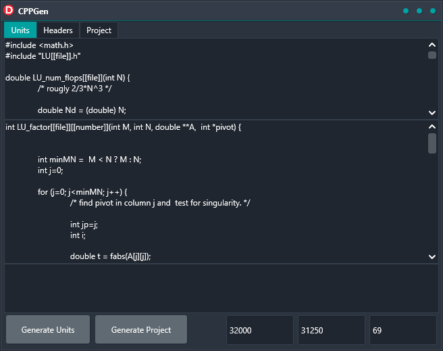
Task: Click scrollbar thumb of the #include editor
Action: click(432, 55)
